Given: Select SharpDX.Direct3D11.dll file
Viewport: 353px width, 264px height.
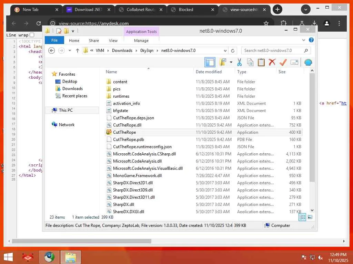Looking at the screenshot, I should [134, 197].
